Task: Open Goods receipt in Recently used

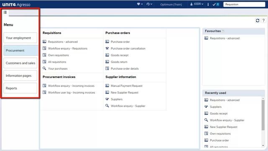Action: (x=219, y=114)
